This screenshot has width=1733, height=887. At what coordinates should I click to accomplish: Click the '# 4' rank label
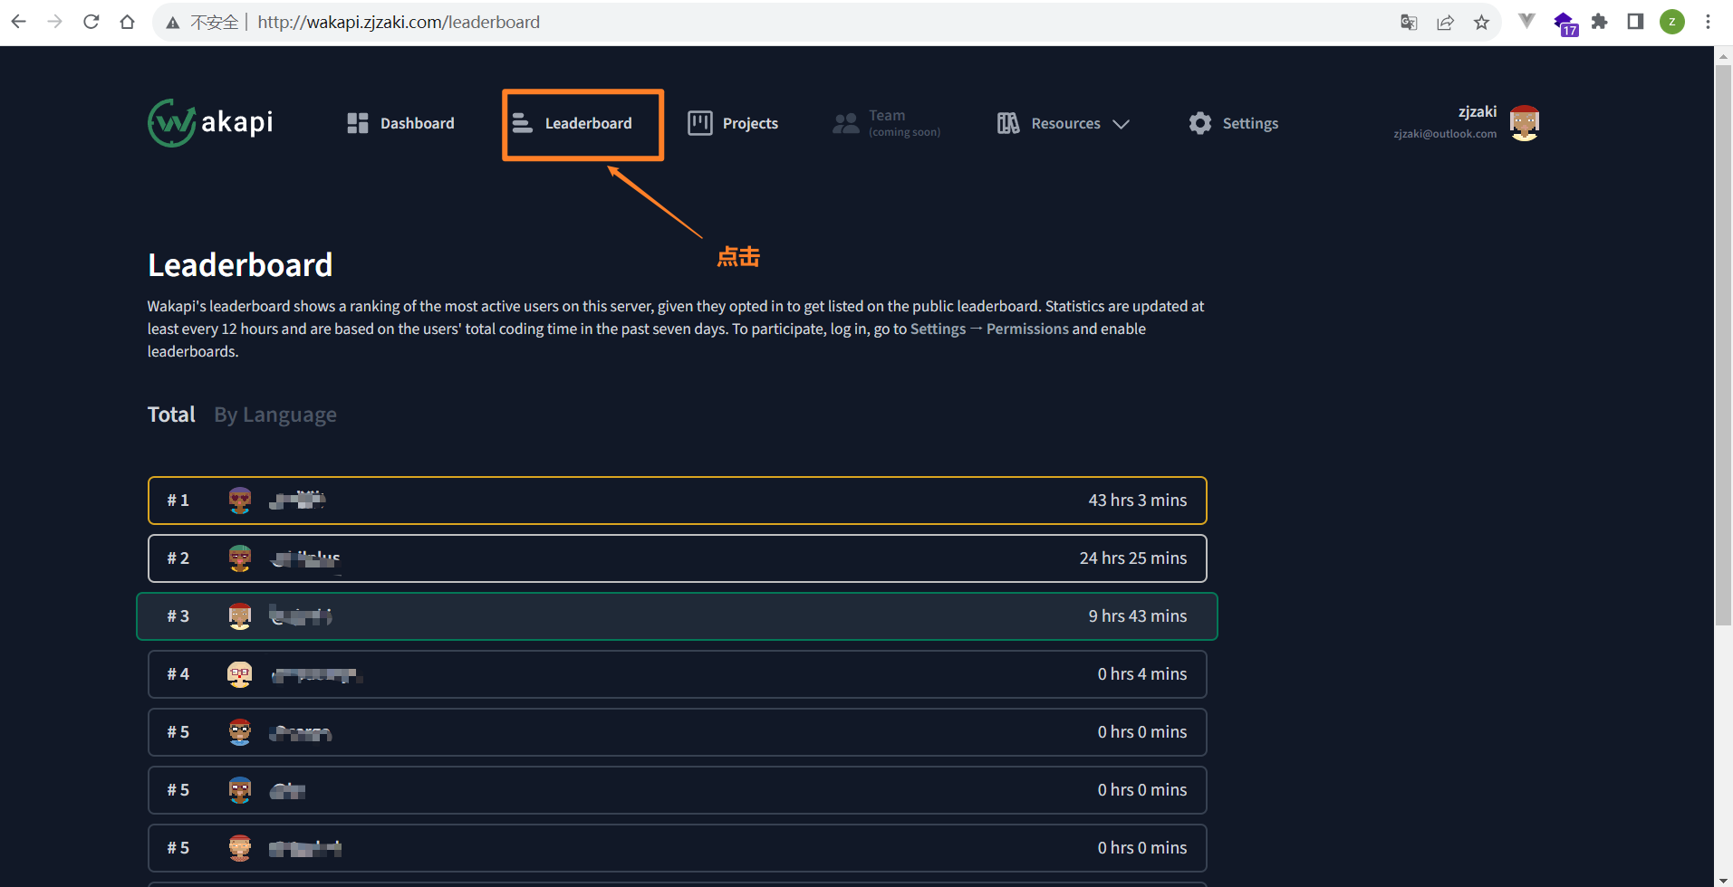[x=178, y=674]
